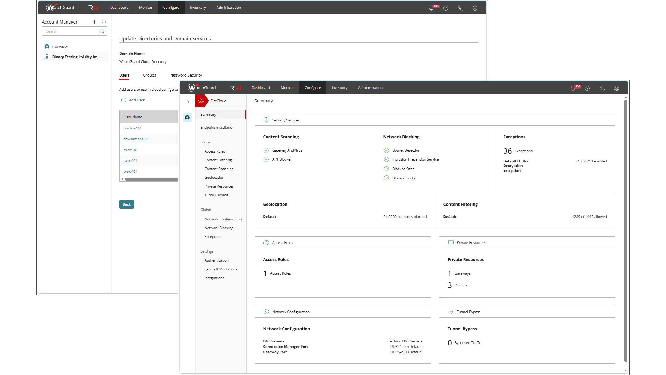This screenshot has height=375, width=666.
Task: Open user carolem101
Action: point(132,128)
